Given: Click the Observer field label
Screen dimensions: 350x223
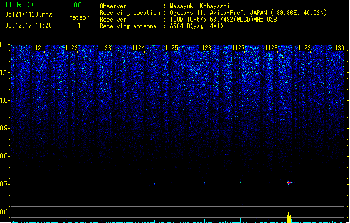Looking at the screenshot, I should [x=113, y=6].
